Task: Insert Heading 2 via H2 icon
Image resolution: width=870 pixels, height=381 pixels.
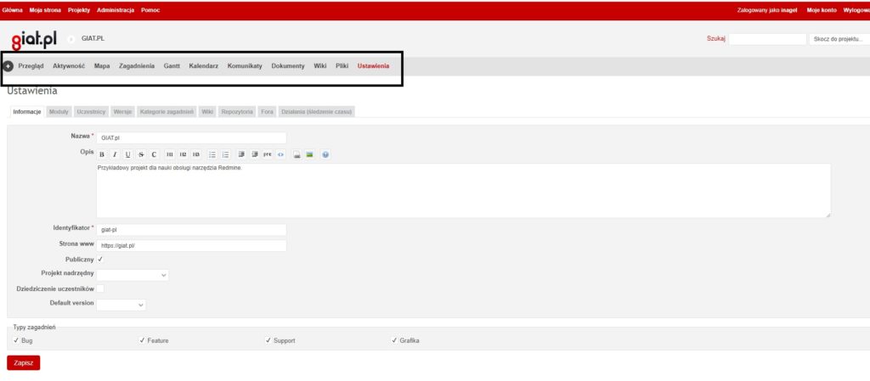Action: [x=183, y=154]
